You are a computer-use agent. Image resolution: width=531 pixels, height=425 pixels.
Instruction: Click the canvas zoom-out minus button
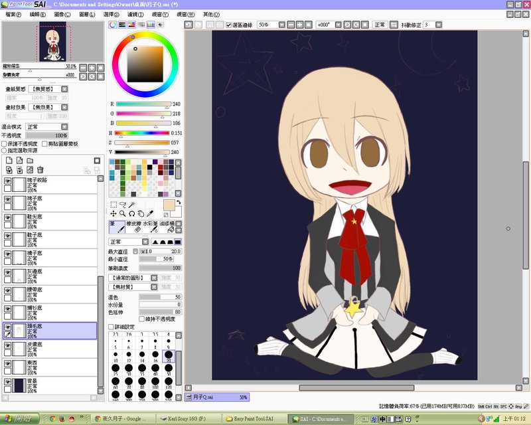[x=291, y=25]
